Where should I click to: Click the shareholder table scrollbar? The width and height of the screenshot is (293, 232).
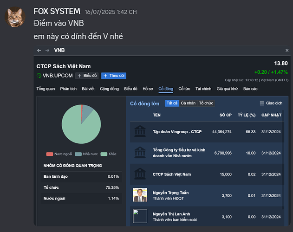(283, 160)
